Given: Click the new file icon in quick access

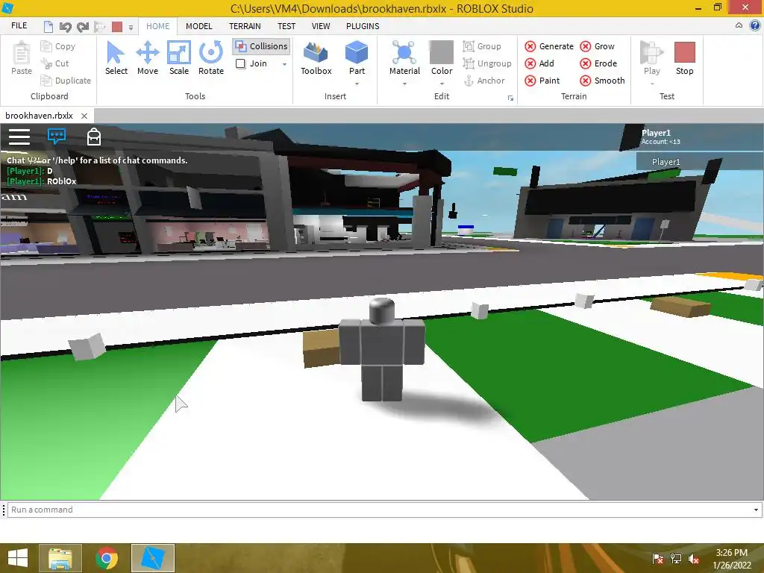Looking at the screenshot, I should pos(48,27).
